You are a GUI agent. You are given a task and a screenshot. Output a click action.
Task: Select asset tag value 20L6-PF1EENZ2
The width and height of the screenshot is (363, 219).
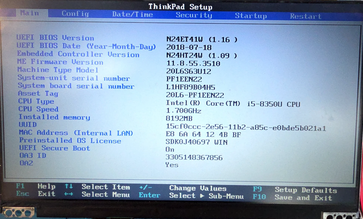pos(195,95)
